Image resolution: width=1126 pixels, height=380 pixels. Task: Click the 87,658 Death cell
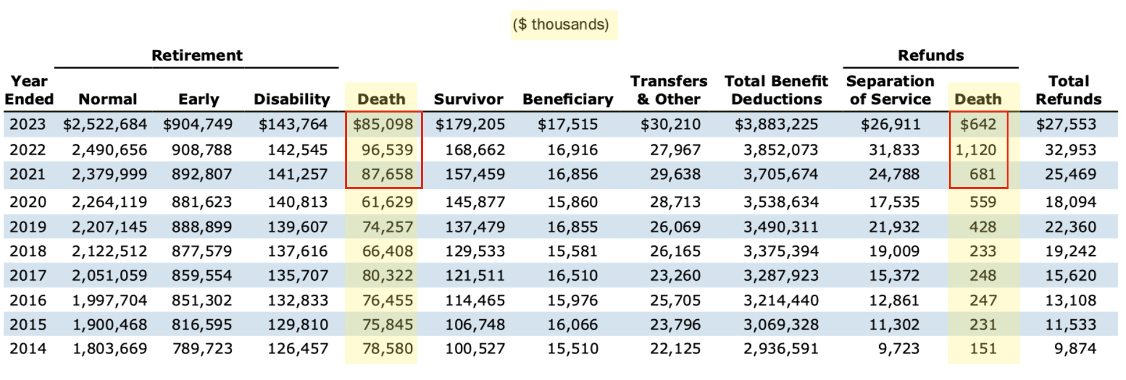point(387,174)
